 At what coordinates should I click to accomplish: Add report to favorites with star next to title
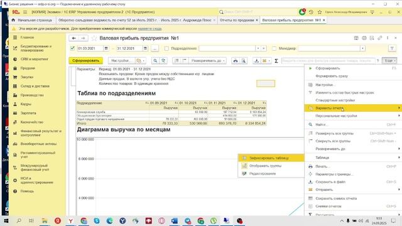94,38
